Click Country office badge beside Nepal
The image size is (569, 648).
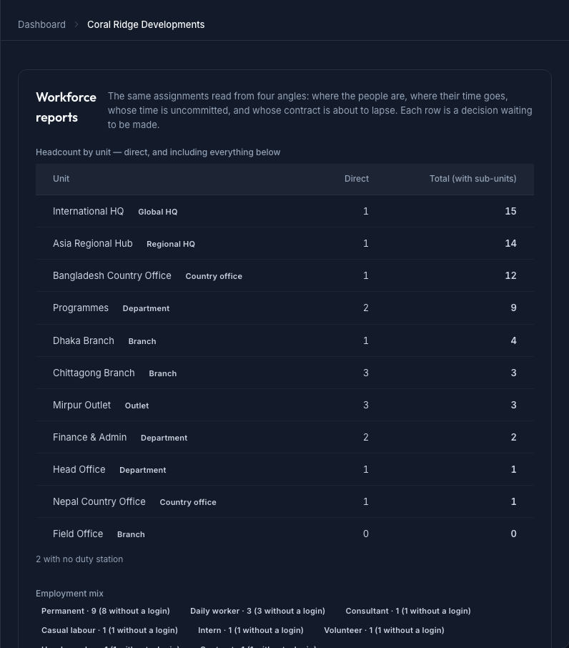coord(188,503)
